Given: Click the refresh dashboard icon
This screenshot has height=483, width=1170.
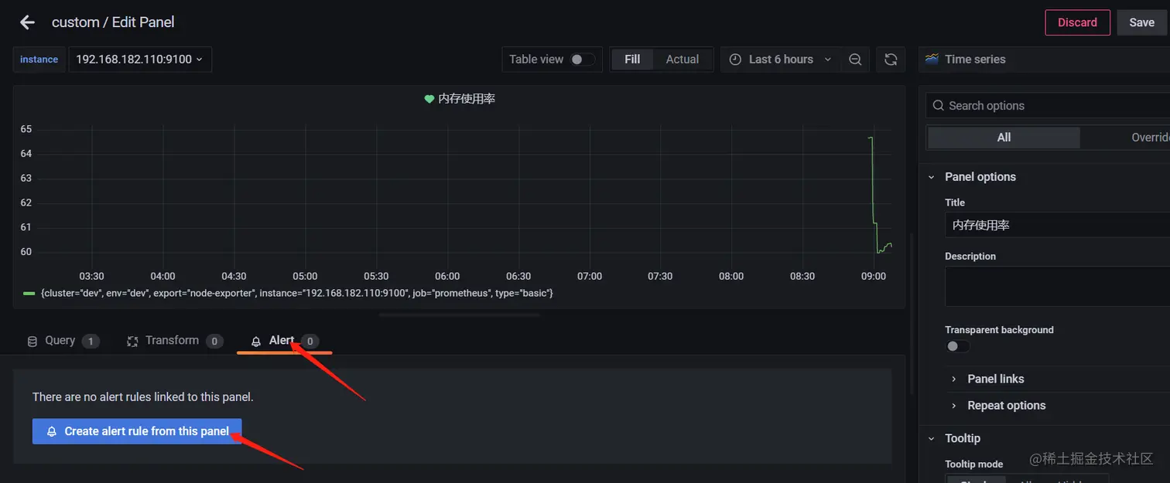Looking at the screenshot, I should [891, 60].
